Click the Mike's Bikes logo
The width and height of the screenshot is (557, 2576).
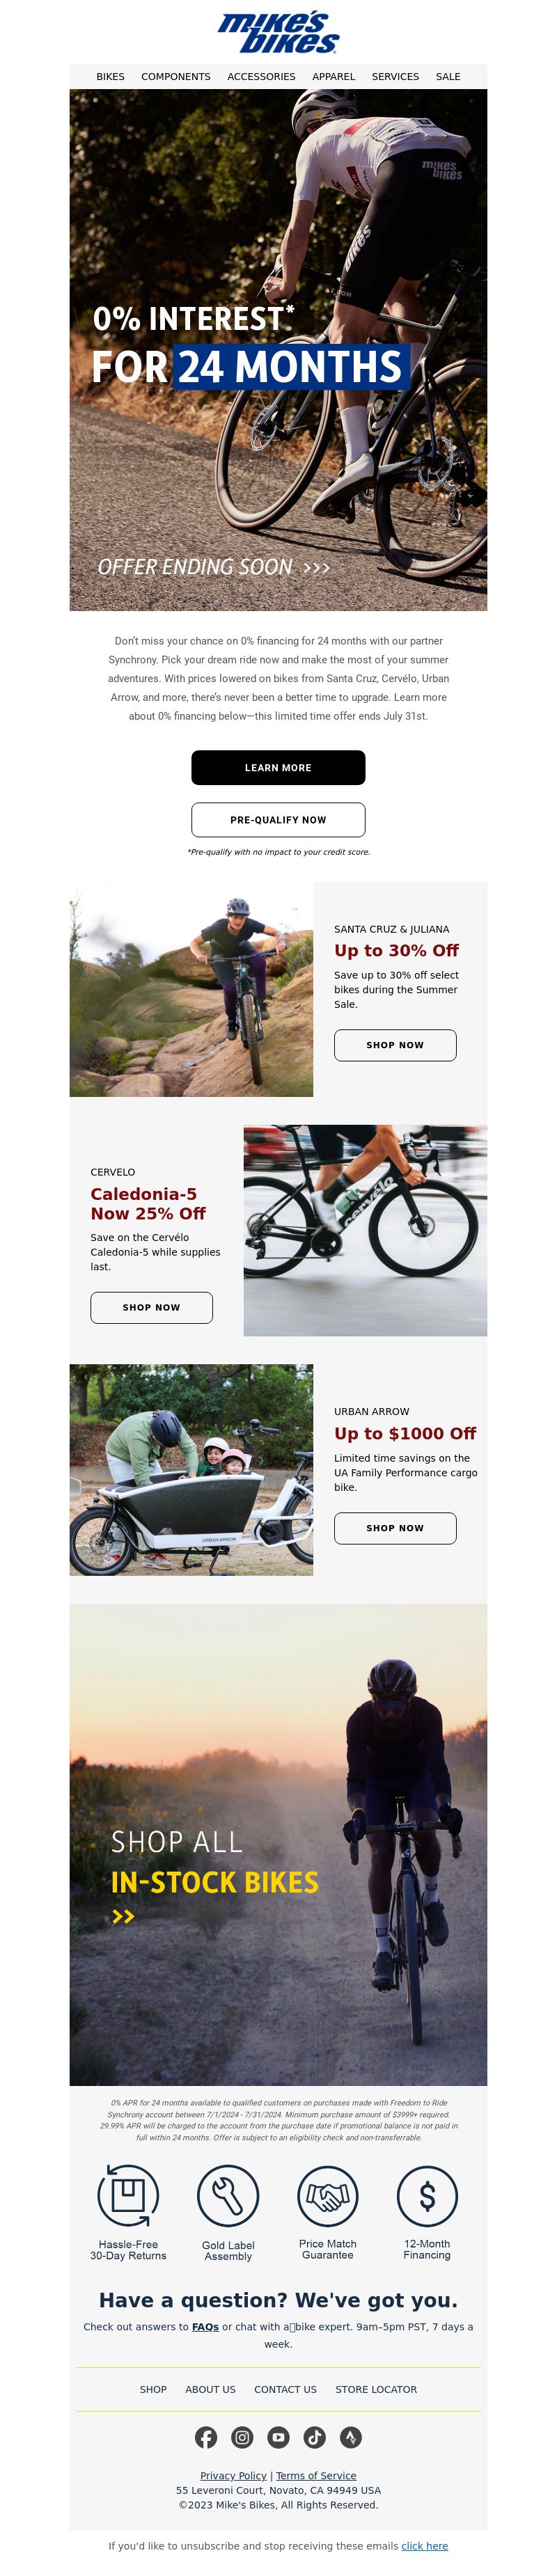pyautogui.click(x=278, y=33)
